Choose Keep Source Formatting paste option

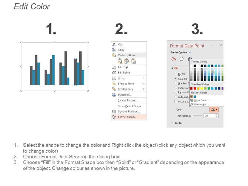(120, 61)
